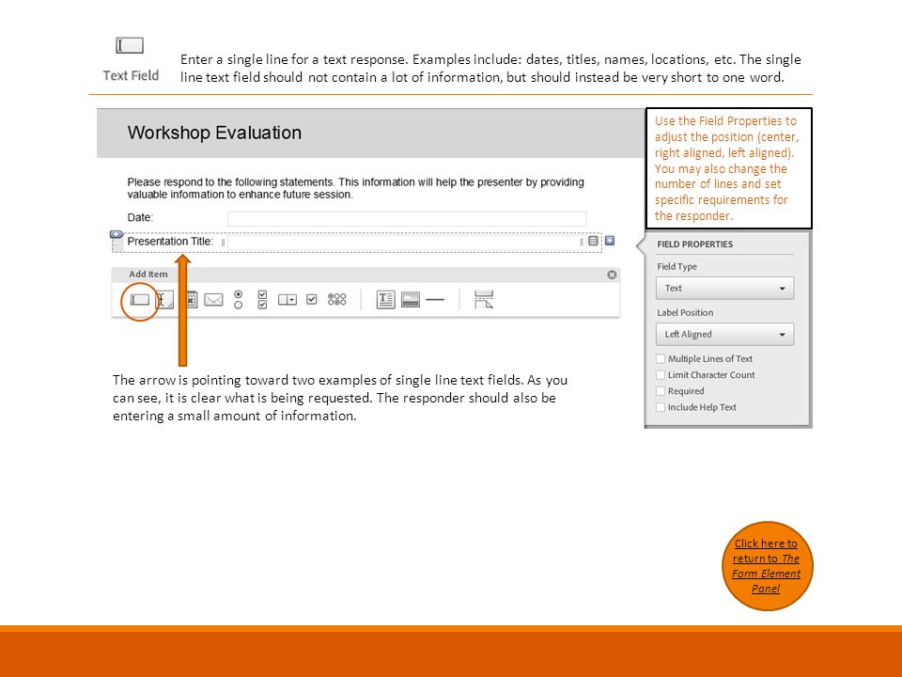Open the Field Type dropdown
902x677 pixels.
point(724,289)
